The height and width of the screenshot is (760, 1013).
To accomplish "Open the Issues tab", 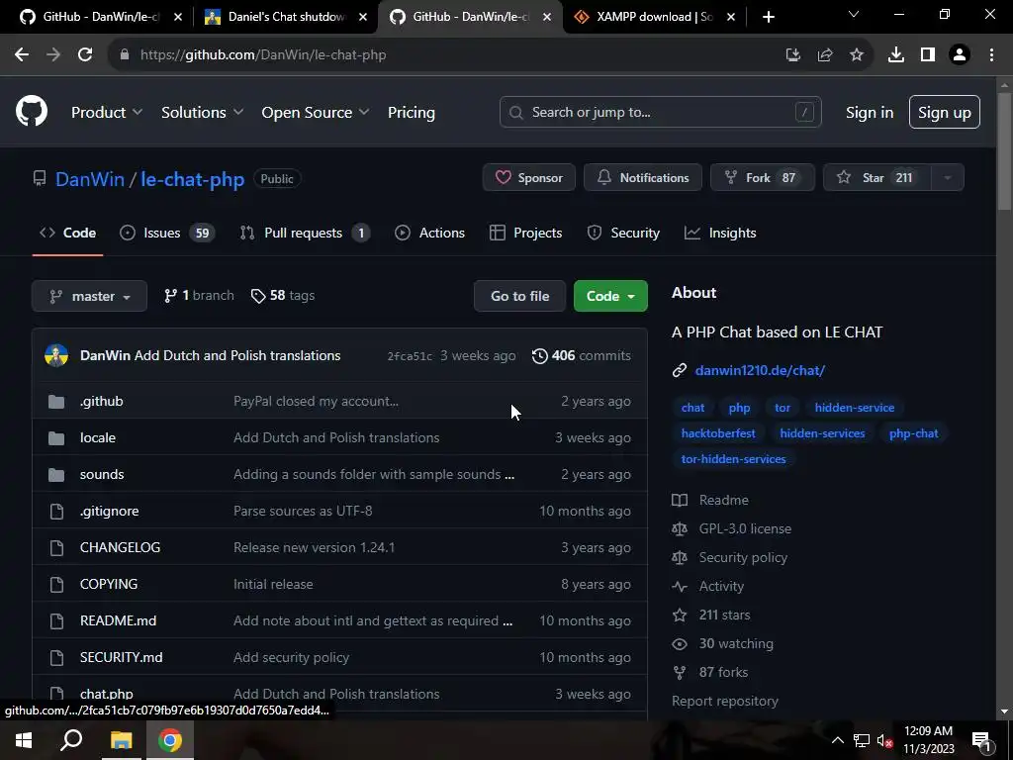I will (166, 233).
